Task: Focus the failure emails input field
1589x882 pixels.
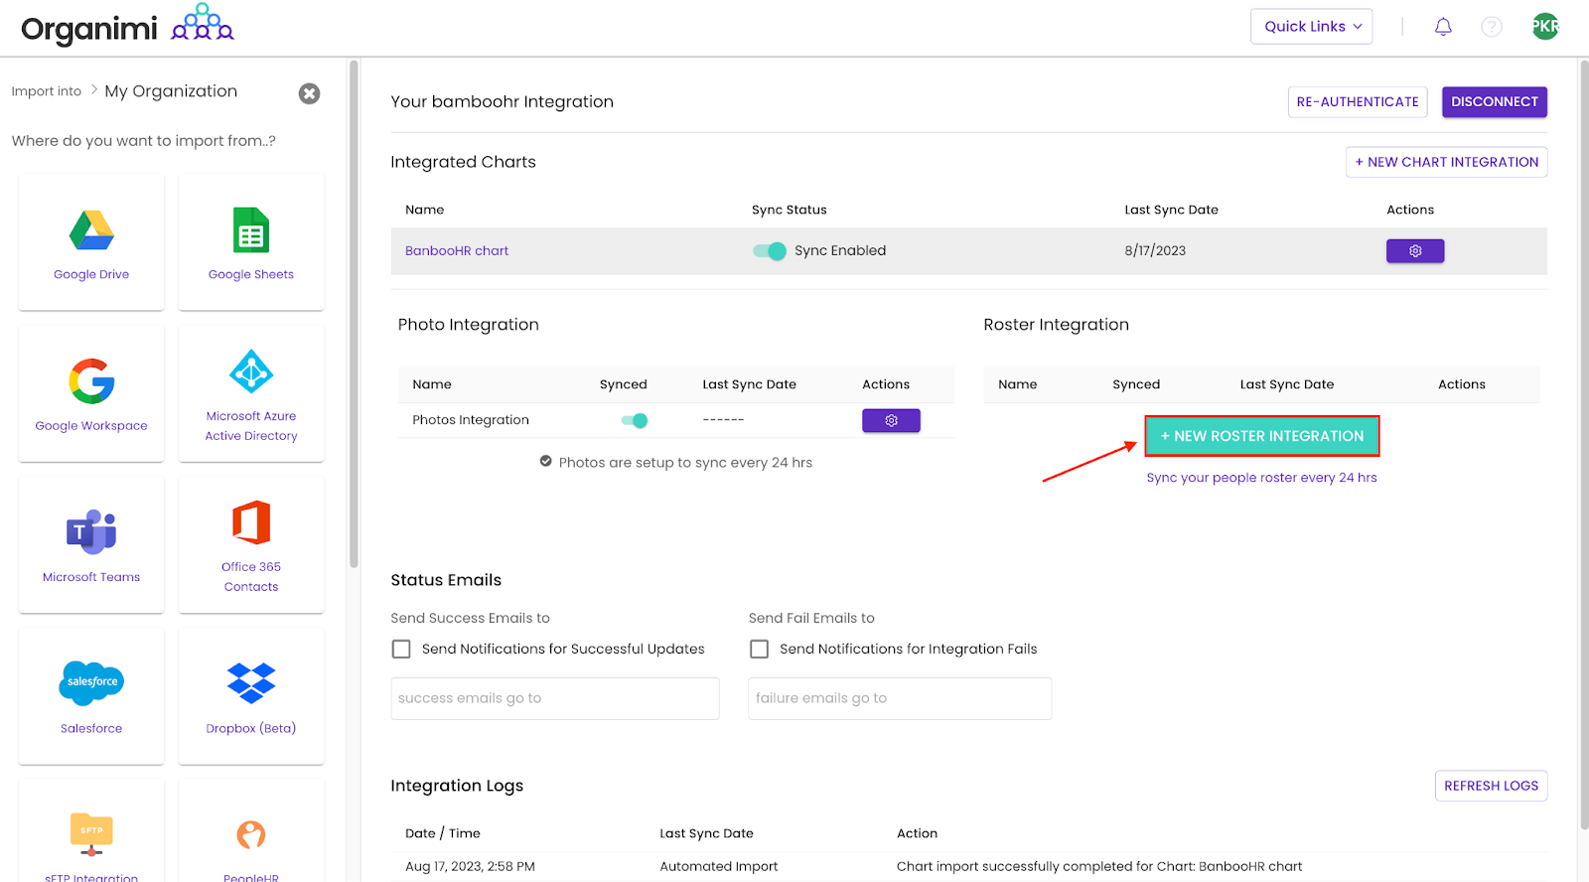Action: click(x=900, y=698)
